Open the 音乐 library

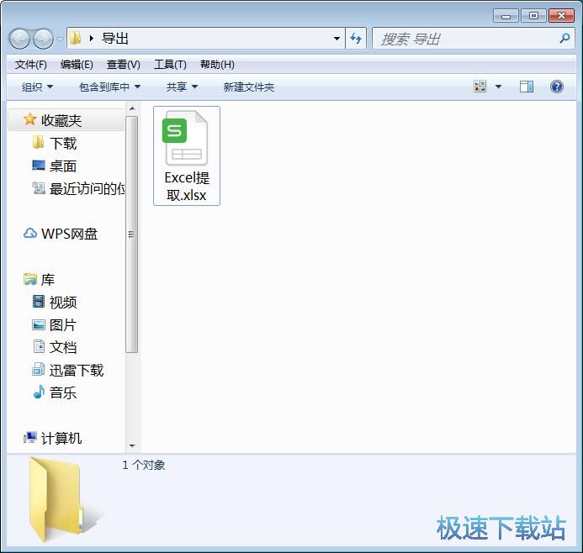pos(63,393)
